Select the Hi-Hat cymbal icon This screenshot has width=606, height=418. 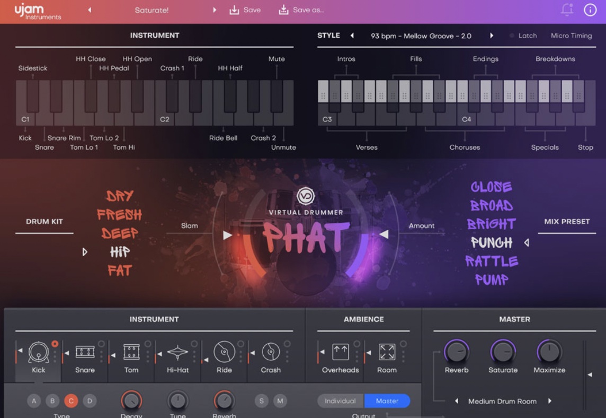click(178, 352)
